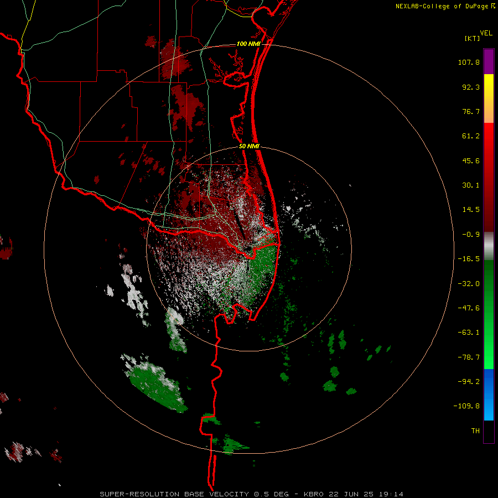The image size is (498, 498).
Task: Select the -63.1 legend value
Action: (x=469, y=333)
